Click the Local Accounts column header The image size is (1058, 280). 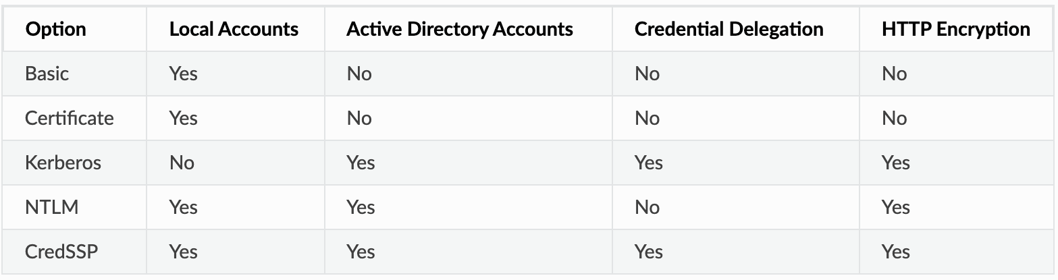point(234,30)
